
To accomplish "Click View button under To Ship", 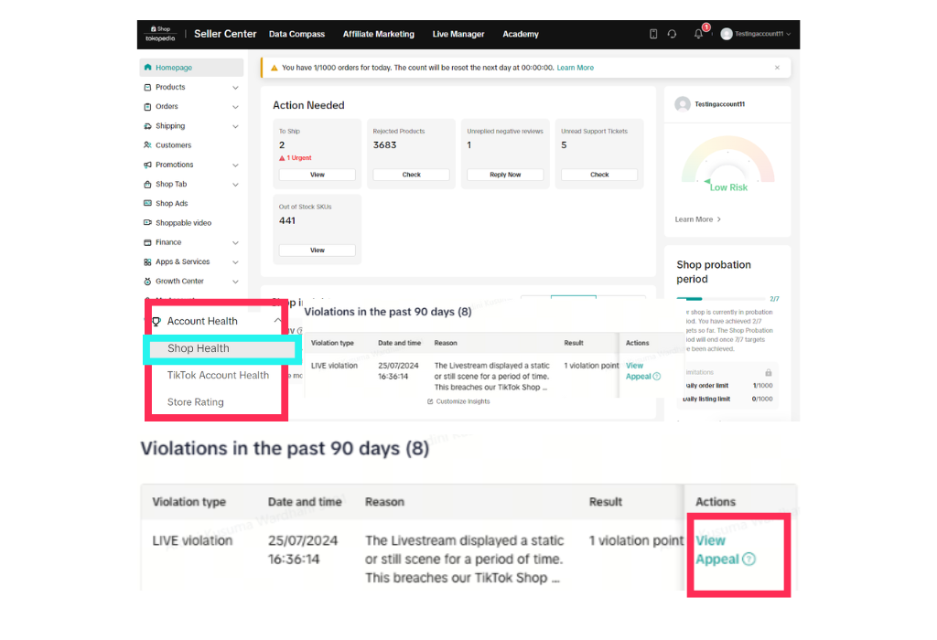I will 317,175.
